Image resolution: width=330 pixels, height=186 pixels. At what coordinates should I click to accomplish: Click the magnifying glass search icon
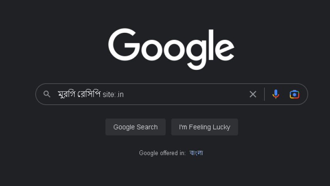tap(47, 94)
